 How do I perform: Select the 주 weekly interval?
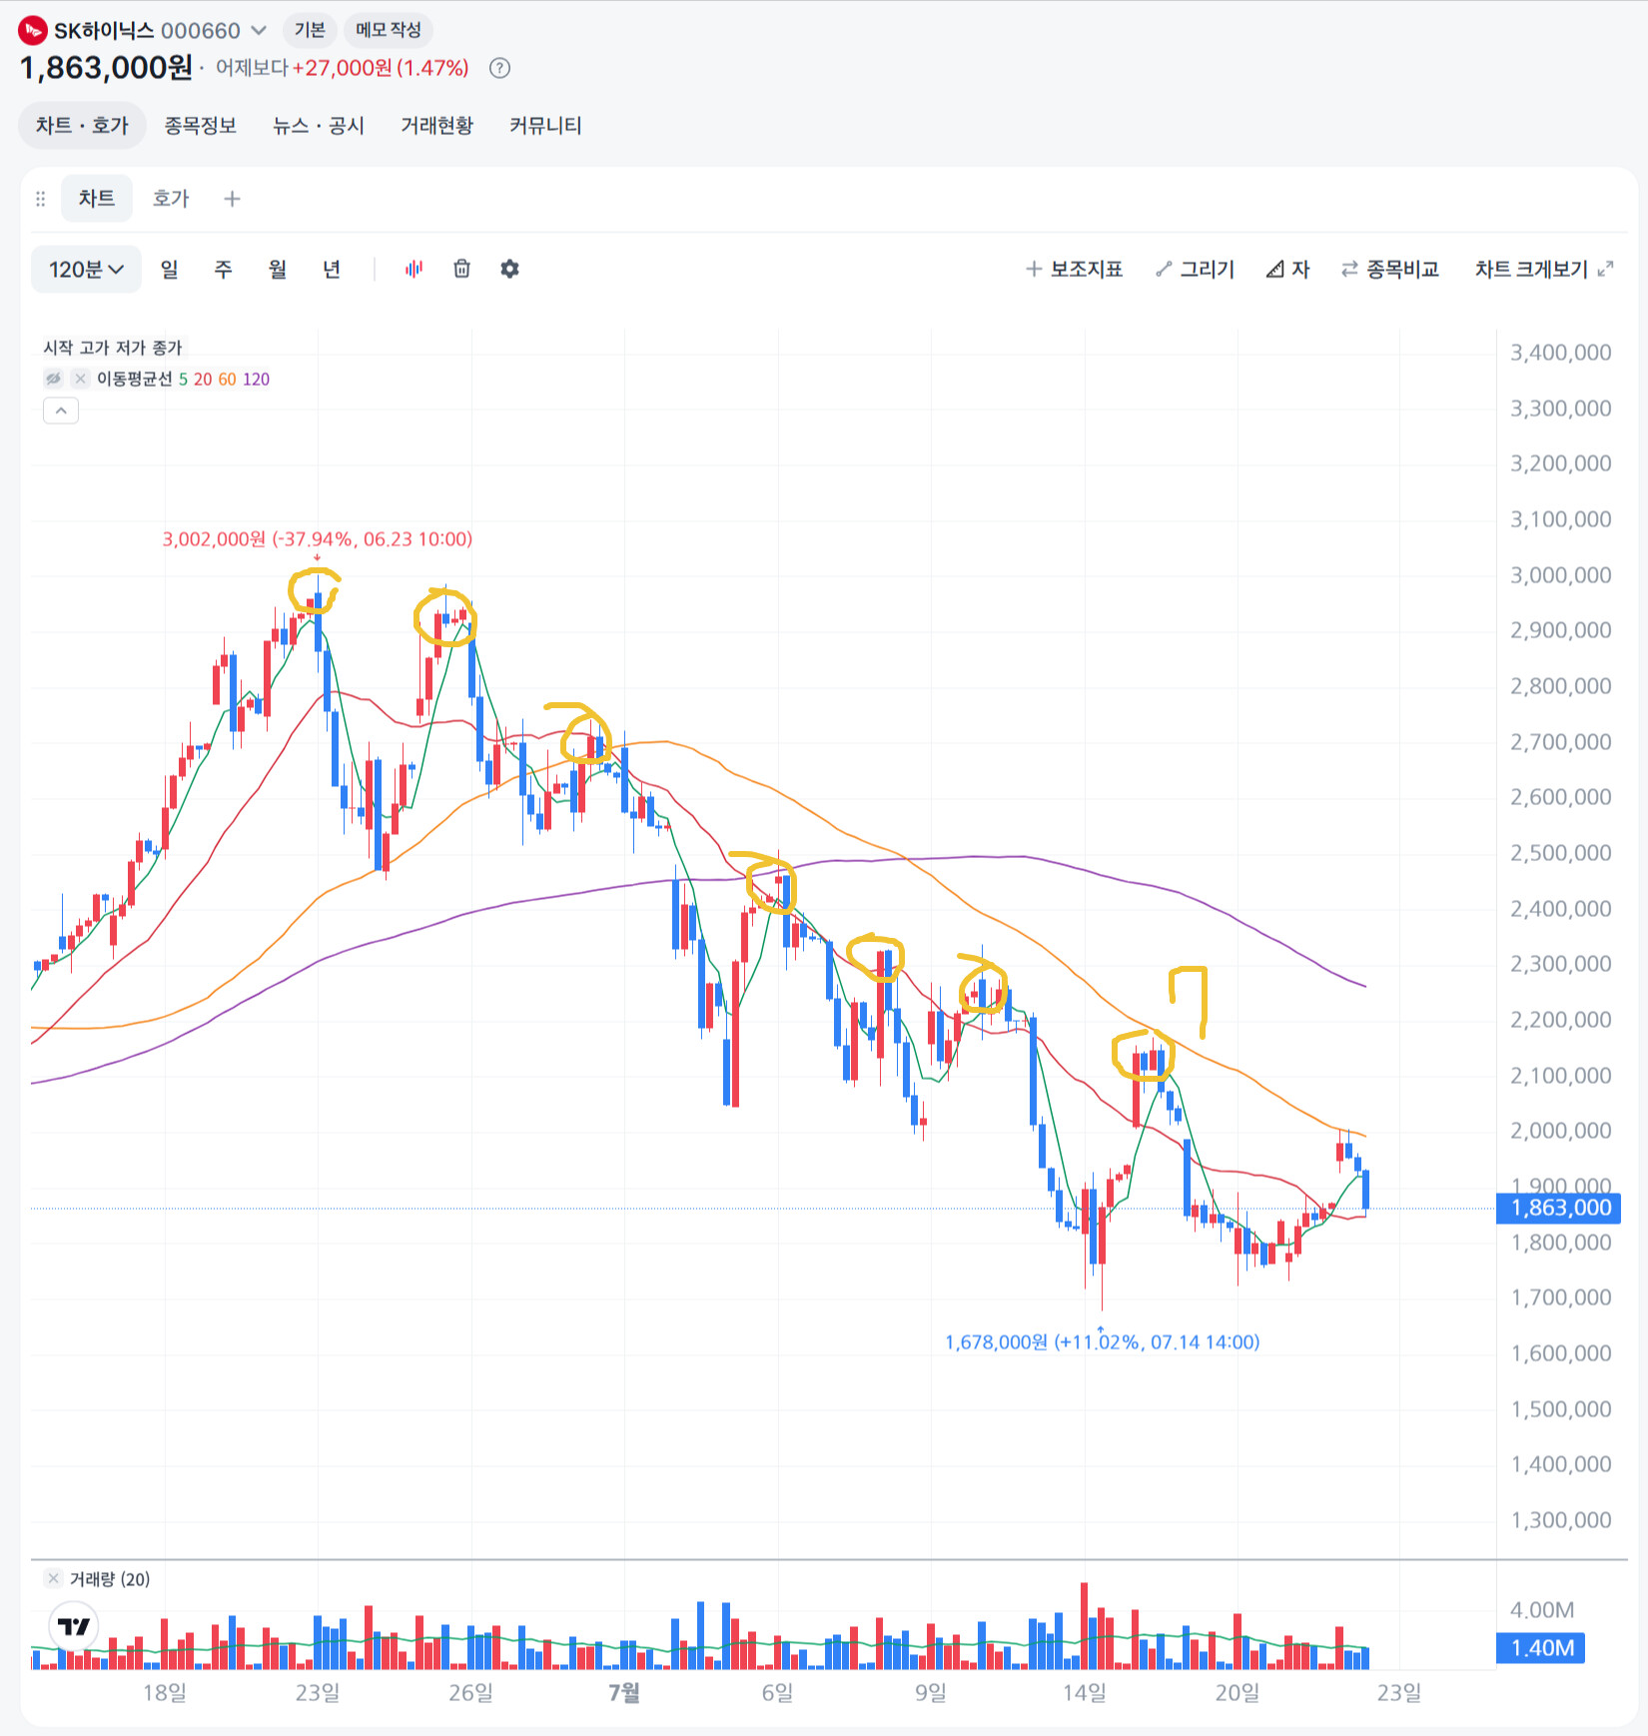click(224, 270)
